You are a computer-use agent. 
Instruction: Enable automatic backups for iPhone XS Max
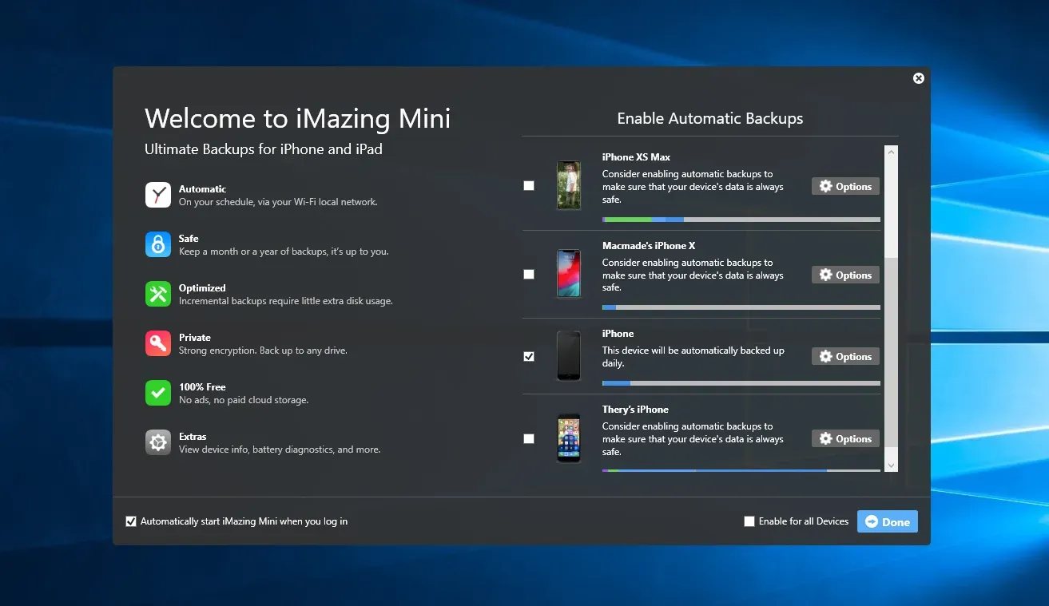[528, 185]
